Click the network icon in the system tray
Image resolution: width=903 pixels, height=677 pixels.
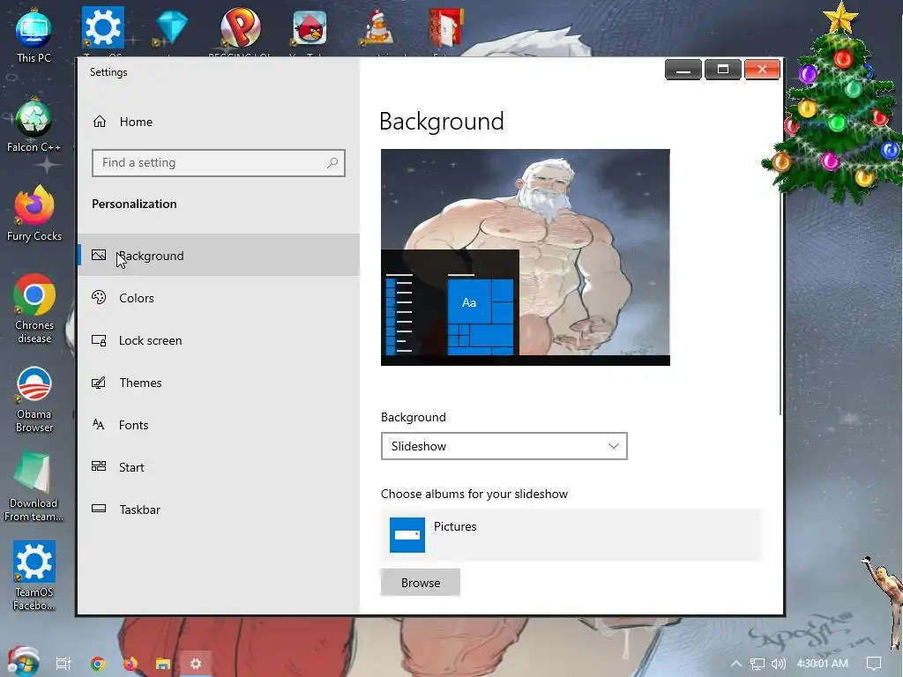click(x=757, y=664)
